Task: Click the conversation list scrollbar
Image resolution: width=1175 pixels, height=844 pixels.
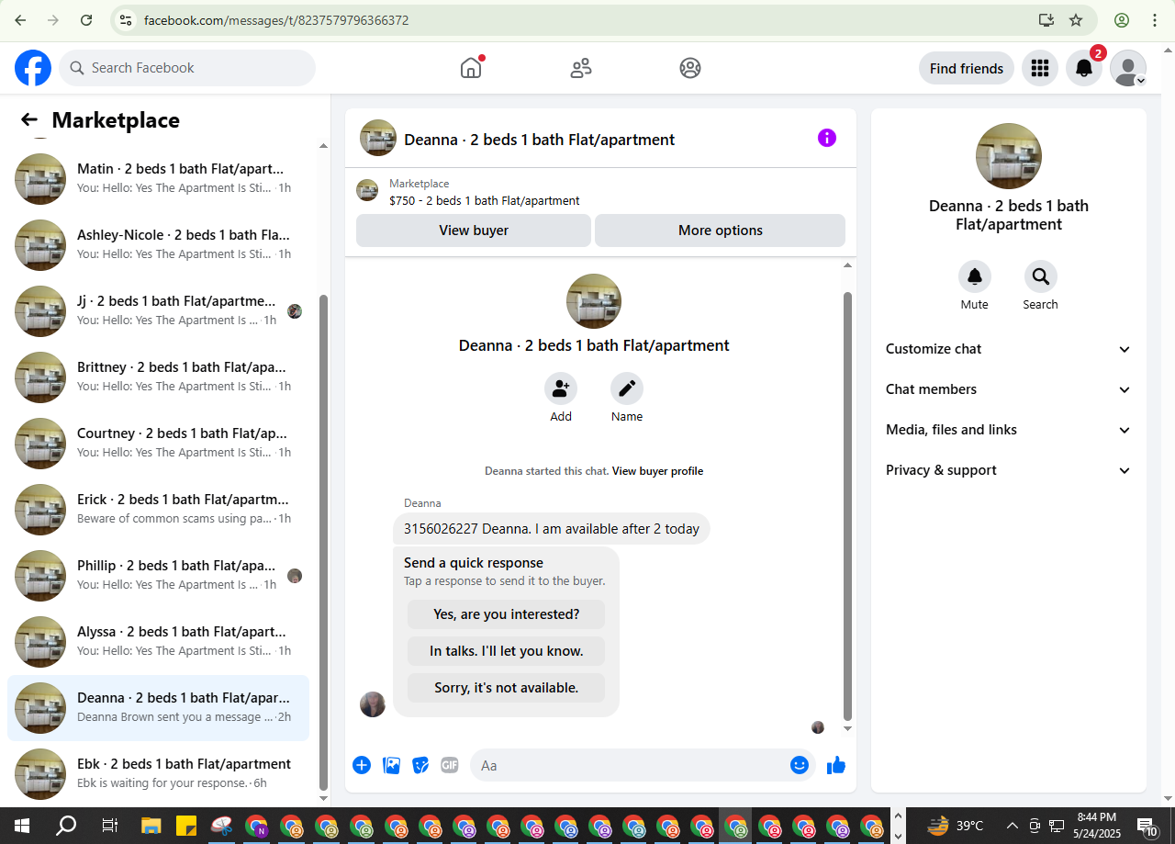Action: point(323,542)
